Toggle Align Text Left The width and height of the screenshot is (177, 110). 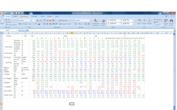45,24
